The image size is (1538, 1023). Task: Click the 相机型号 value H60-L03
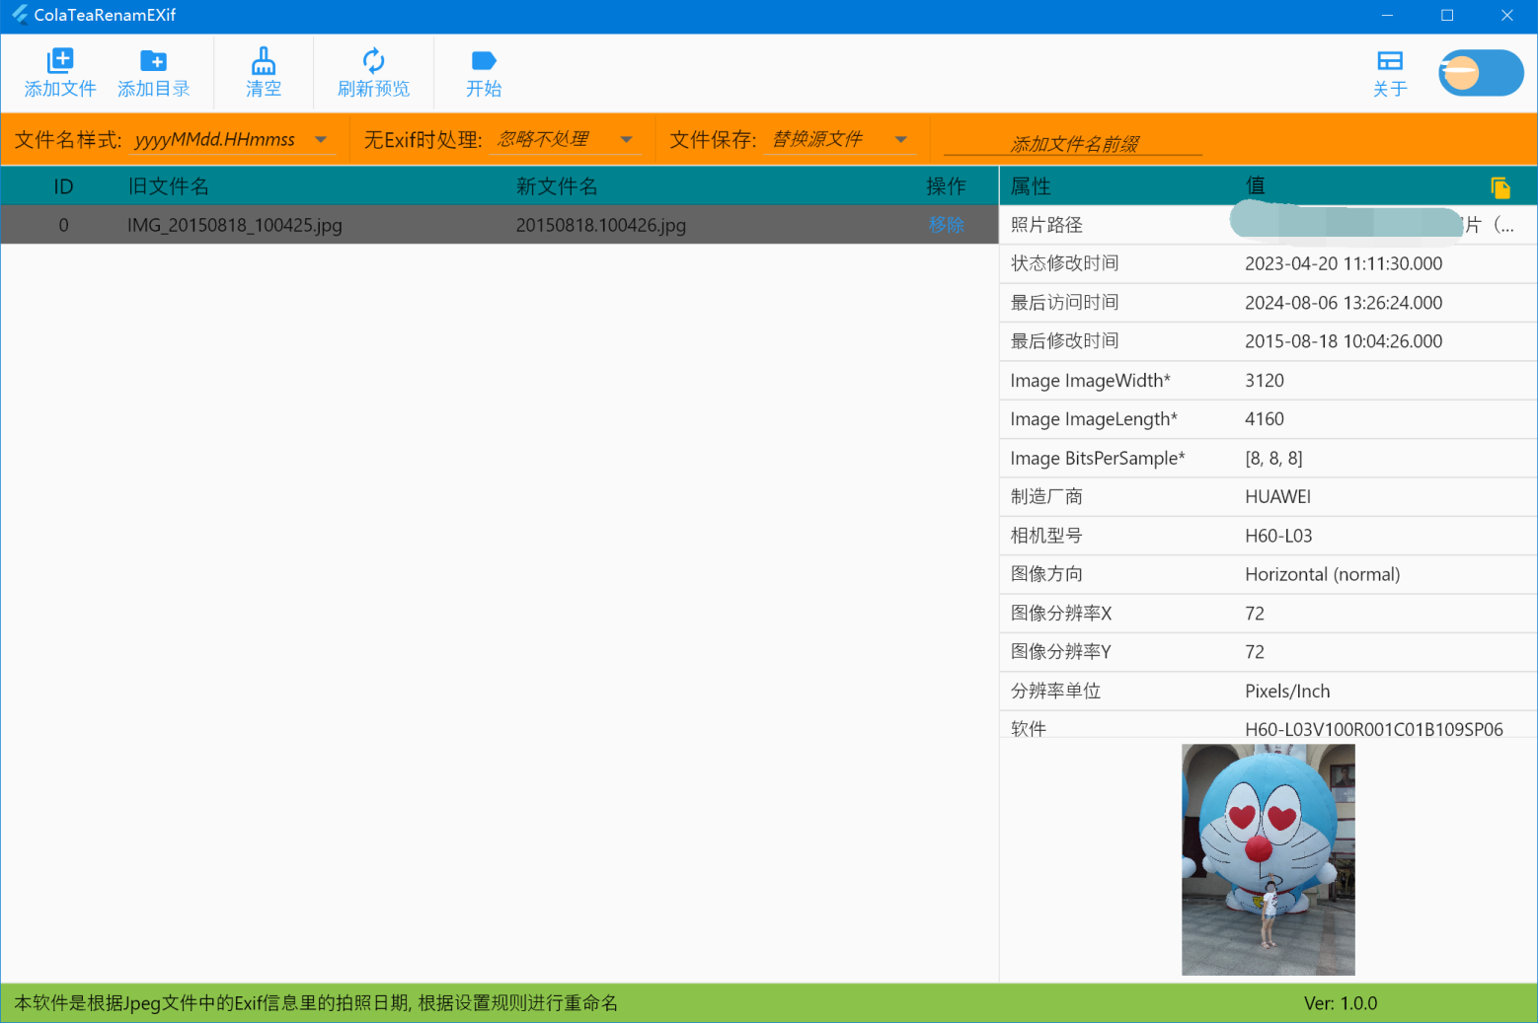tap(1278, 536)
